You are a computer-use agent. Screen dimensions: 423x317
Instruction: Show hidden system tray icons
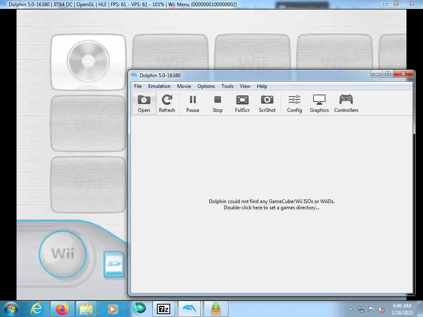pos(351,309)
